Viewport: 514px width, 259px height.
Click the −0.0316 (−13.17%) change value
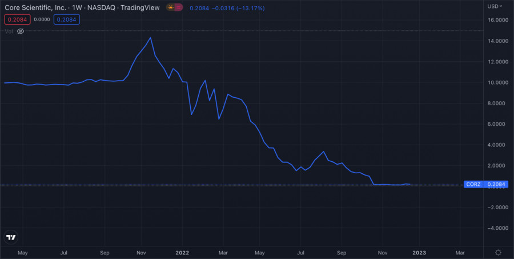click(238, 8)
